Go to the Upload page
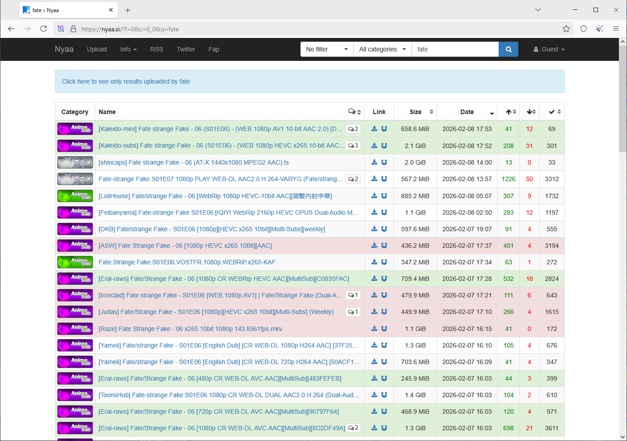This screenshot has width=627, height=441. point(97,49)
